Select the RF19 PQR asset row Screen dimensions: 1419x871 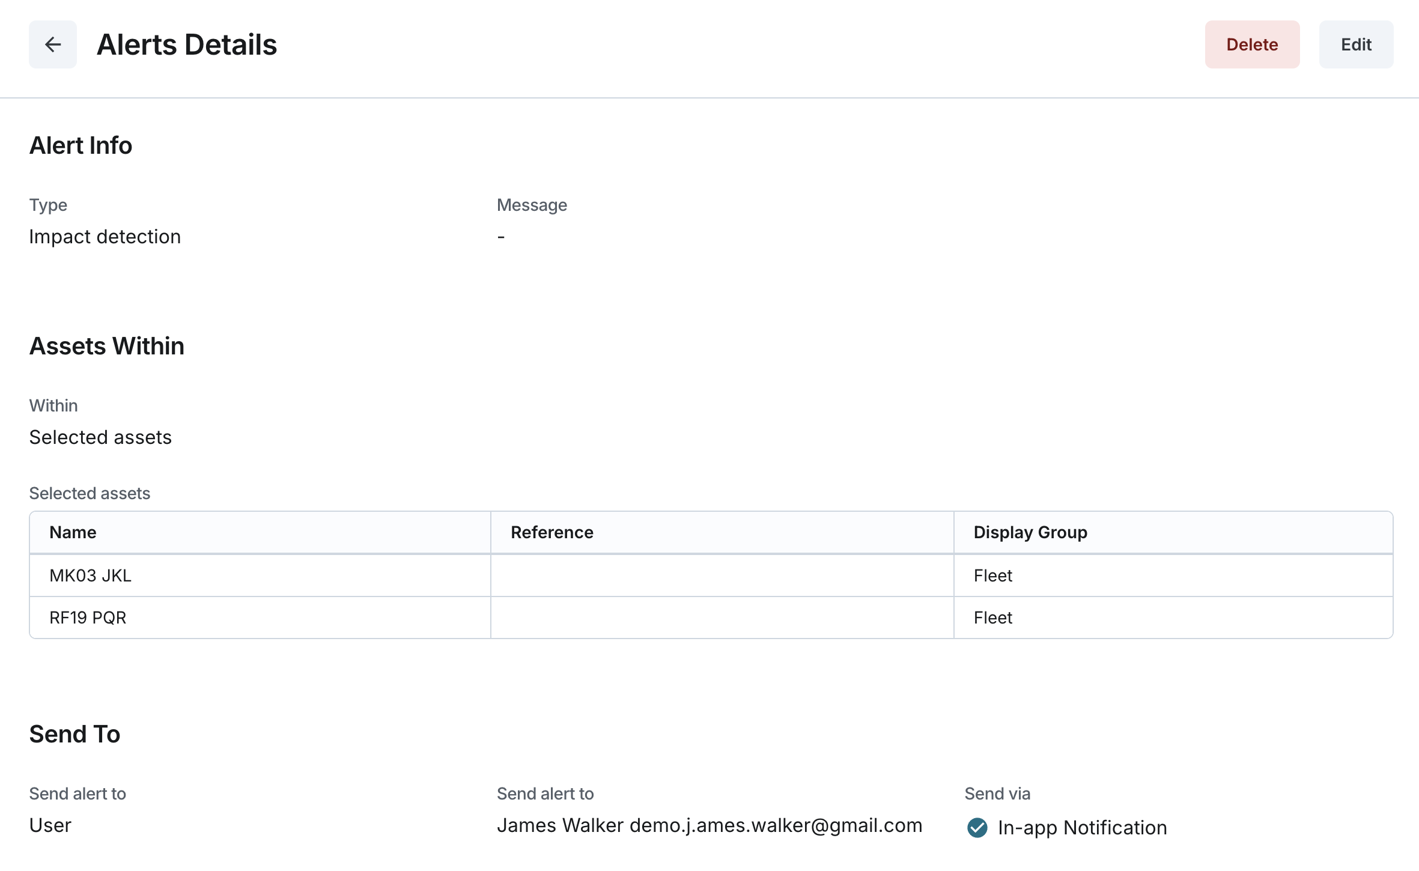tap(88, 618)
